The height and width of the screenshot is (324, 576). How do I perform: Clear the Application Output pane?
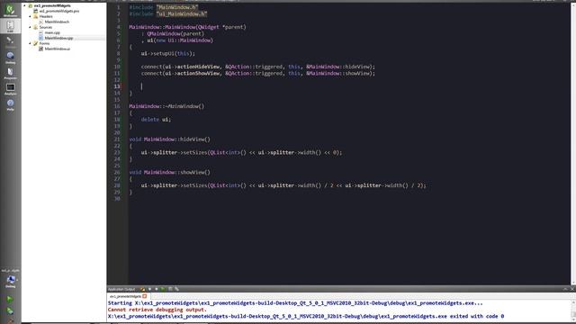(x=142, y=289)
